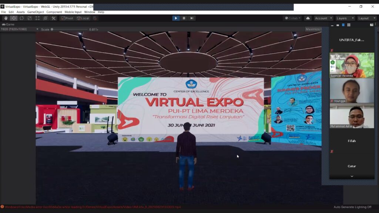Open the Component menu
This screenshot has width=379, height=213.
coord(54,12)
